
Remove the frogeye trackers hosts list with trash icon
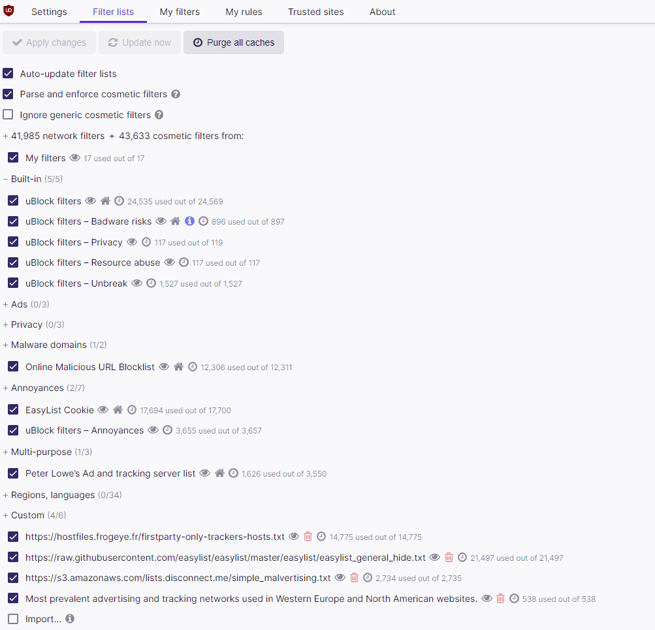coord(308,536)
